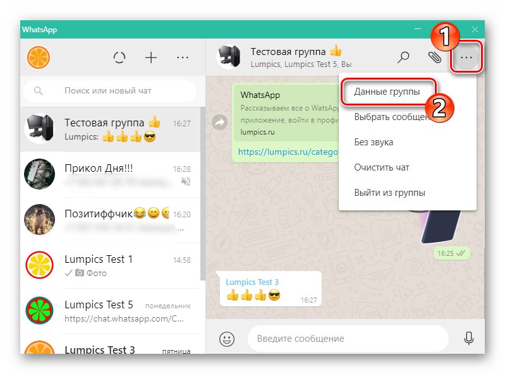The height and width of the screenshot is (374, 505).
Task: Click the search magnifier in chat list
Action: (x=39, y=91)
